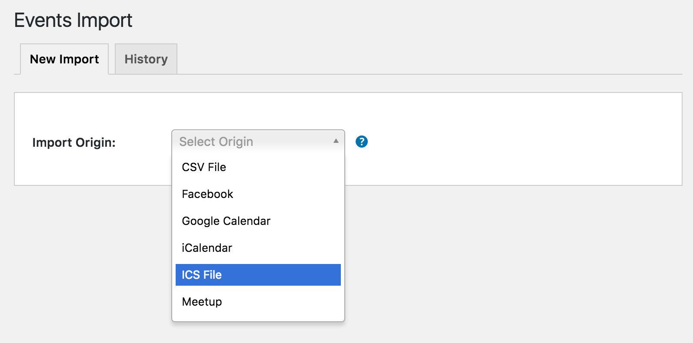This screenshot has width=693, height=343.
Task: Collapse the list using the dropdown arrow triangle
Action: pyautogui.click(x=336, y=141)
